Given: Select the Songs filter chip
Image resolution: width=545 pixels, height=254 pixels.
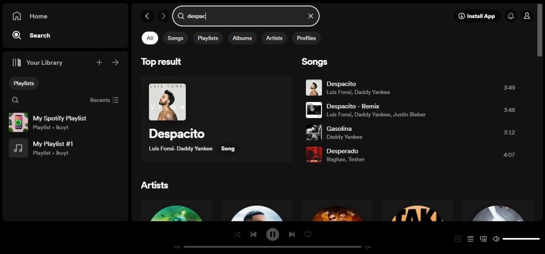Looking at the screenshot, I should pyautogui.click(x=175, y=38).
